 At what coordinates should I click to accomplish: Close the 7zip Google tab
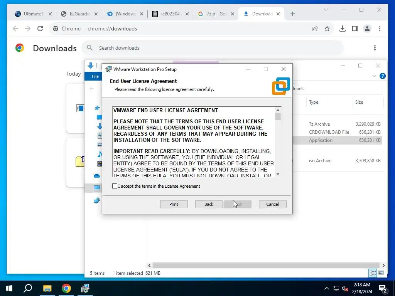pos(233,14)
